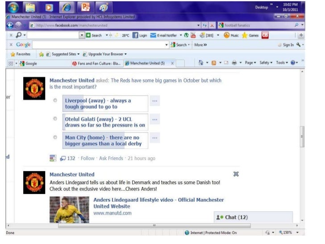Refresh the page with the address bar arrows
Viewport: 325px width, 244px height.
tap(205, 25)
